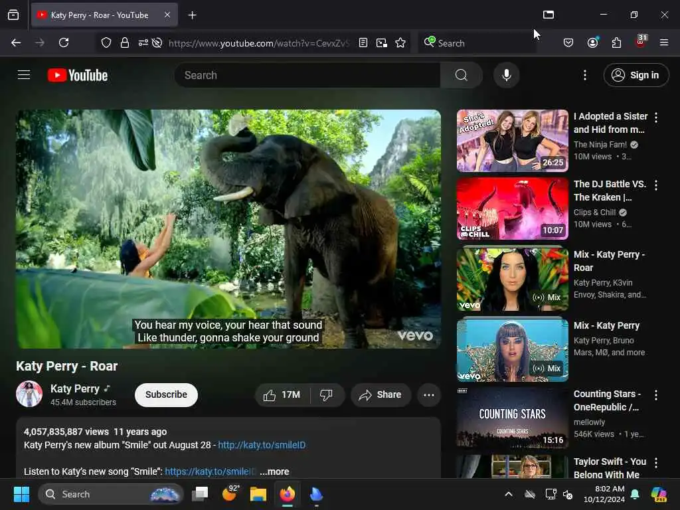The height and width of the screenshot is (510, 680).
Task: Subscribe to Katy Perry channel
Action: (166, 394)
